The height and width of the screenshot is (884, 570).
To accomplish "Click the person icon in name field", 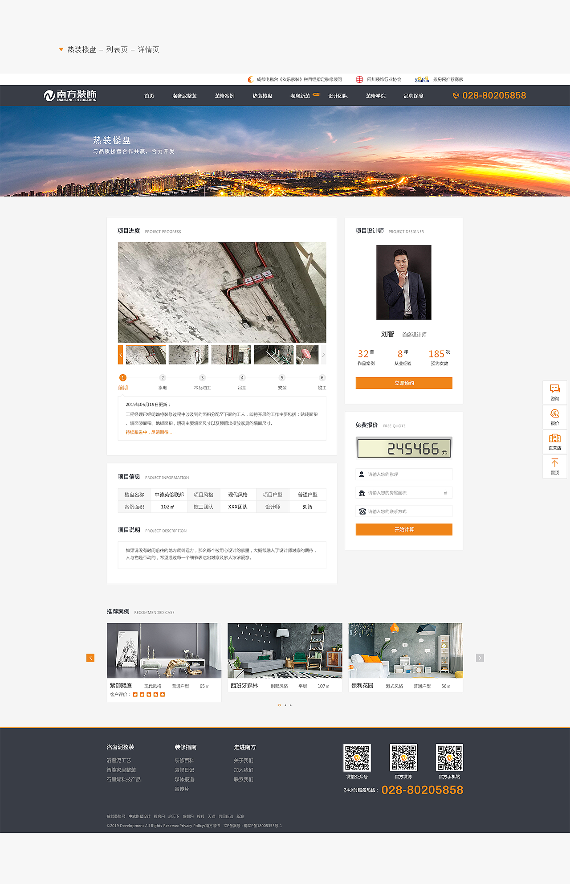I will click(362, 474).
